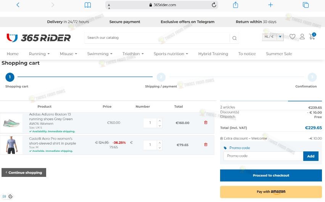This screenshot has width=325, height=202.
Task: Click the 365rider.com address bar
Action: click(162, 5)
